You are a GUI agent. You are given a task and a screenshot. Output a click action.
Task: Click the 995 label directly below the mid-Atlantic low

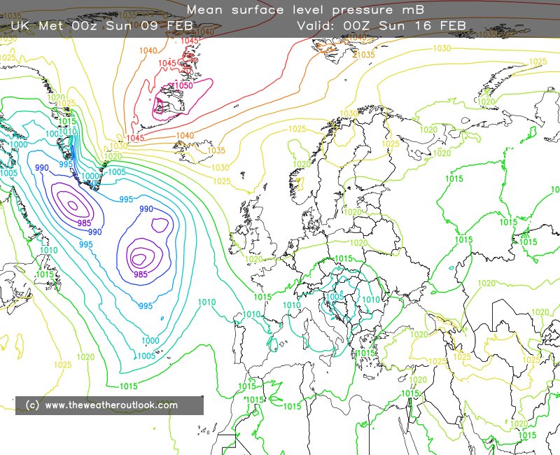pos(146,306)
